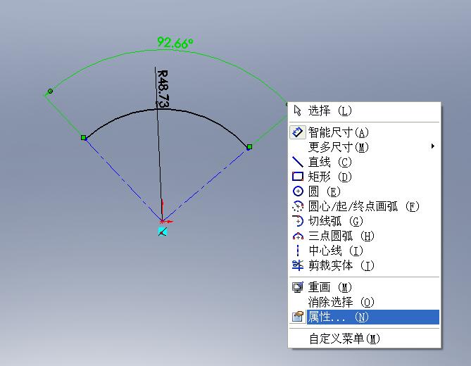Click the Rectangle icon next to 矩形
This screenshot has height=366, width=471.
pyautogui.click(x=298, y=176)
